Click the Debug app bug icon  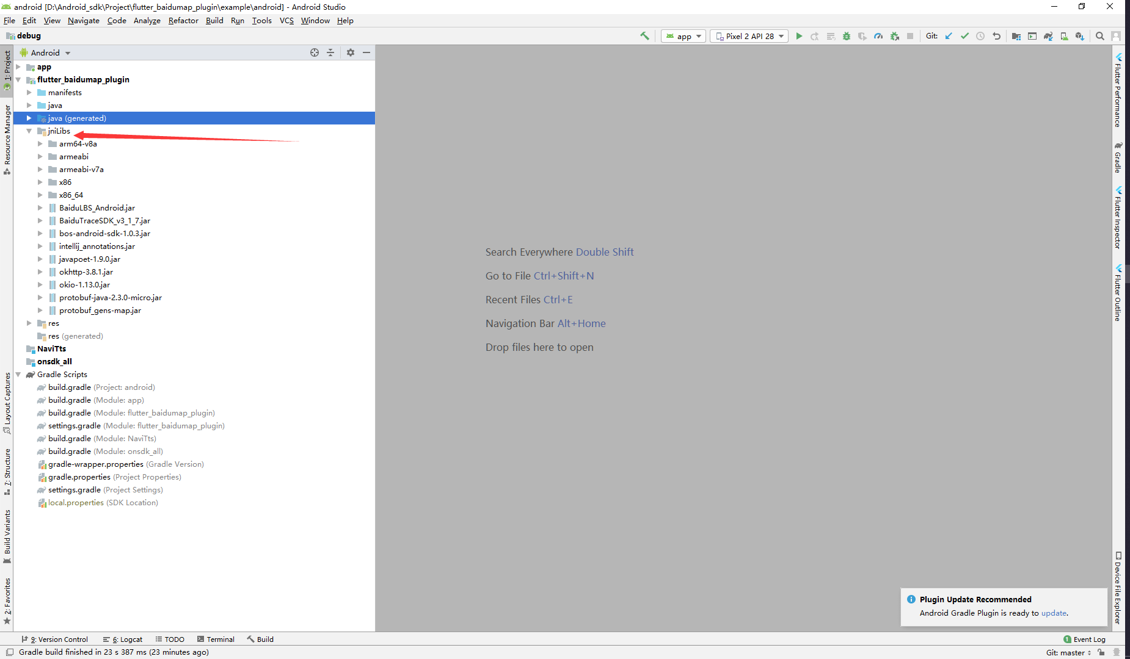(847, 36)
